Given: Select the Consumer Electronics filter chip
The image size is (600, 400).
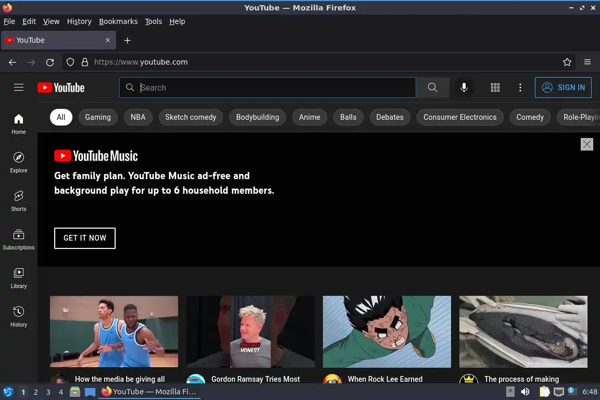Looking at the screenshot, I should click(x=460, y=117).
